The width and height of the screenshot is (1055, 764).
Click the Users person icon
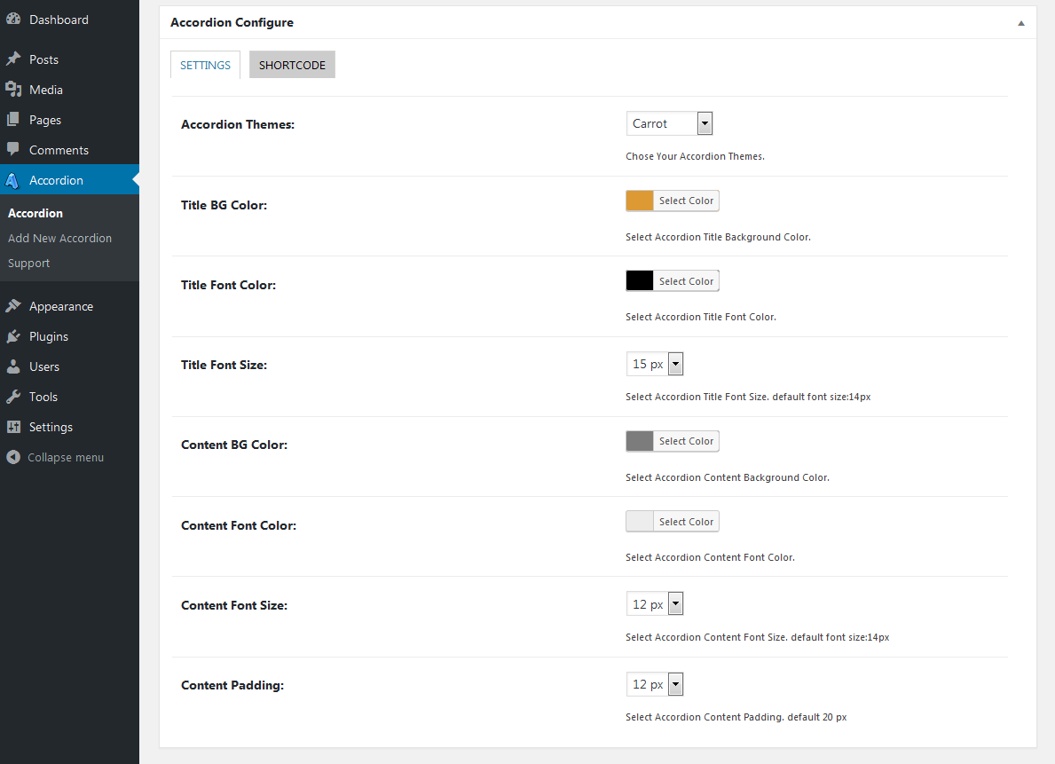pos(13,366)
